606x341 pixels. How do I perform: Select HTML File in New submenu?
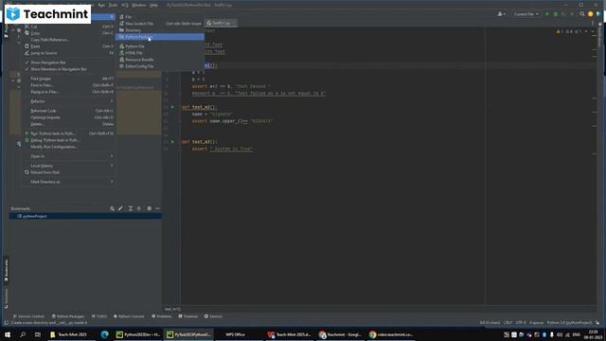coord(160,53)
